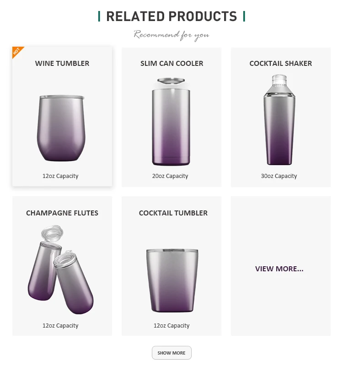The width and height of the screenshot is (343, 366).
Task: Click the CHAMPAGNE FLUTES title
Action: click(62, 213)
